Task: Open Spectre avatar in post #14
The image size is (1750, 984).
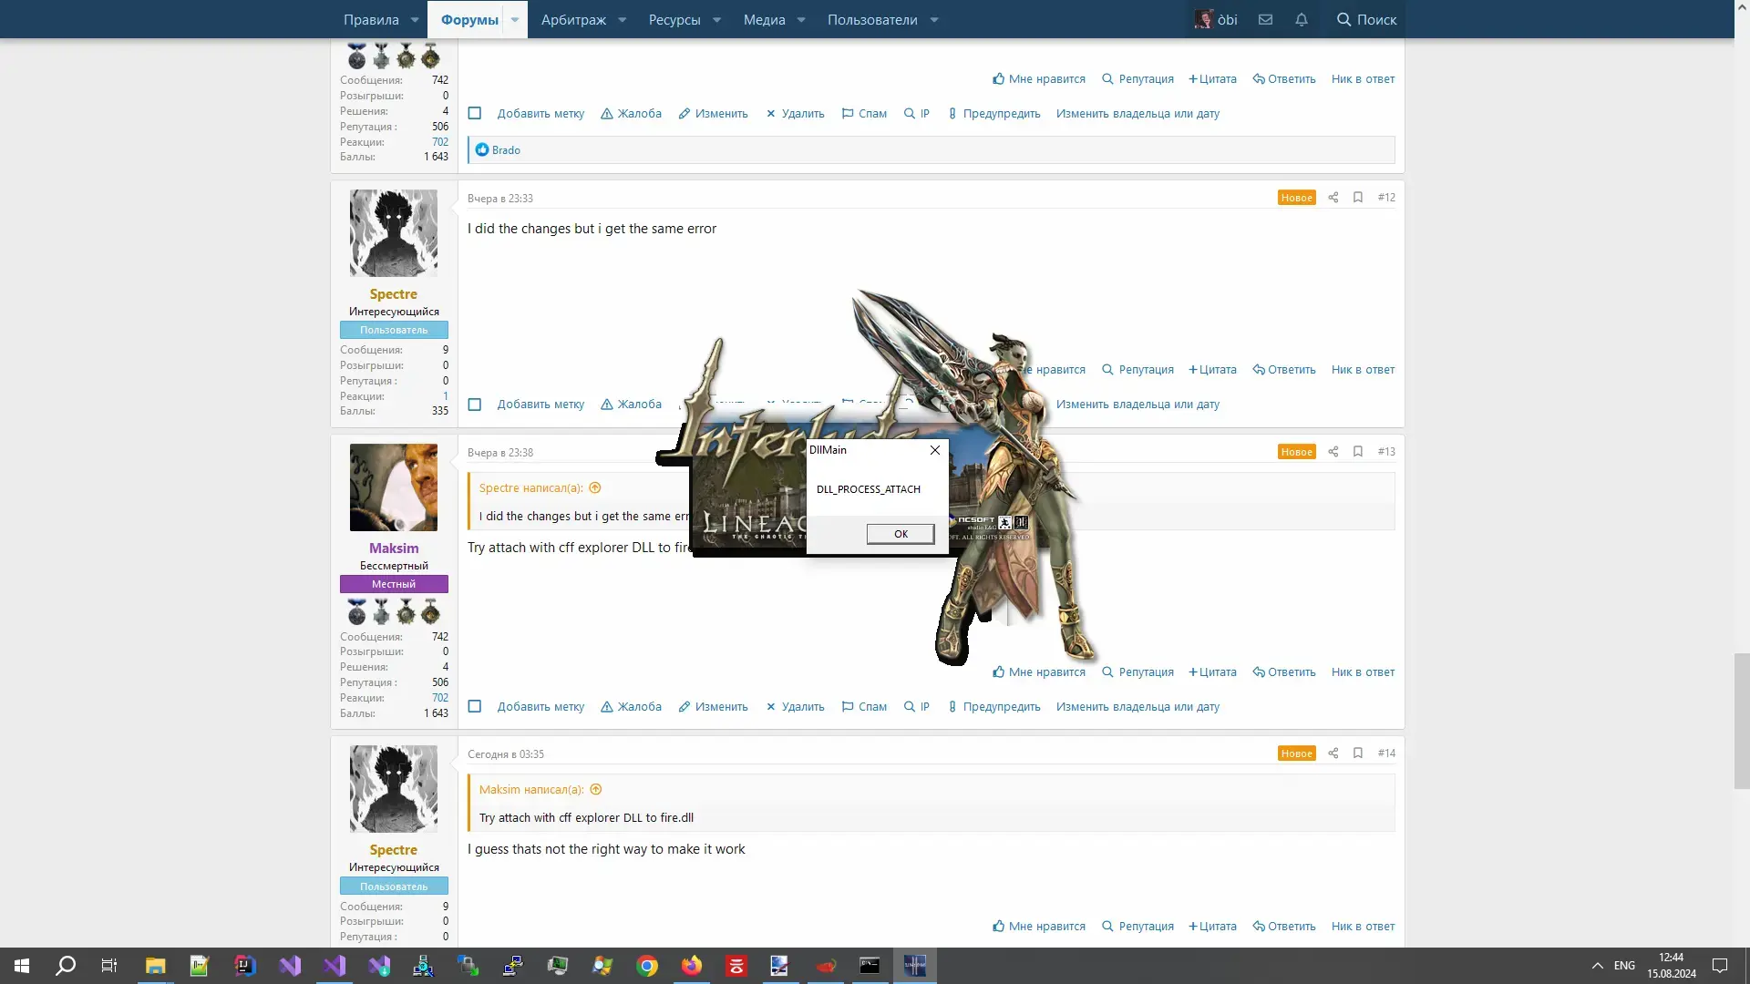Action: pos(394,789)
